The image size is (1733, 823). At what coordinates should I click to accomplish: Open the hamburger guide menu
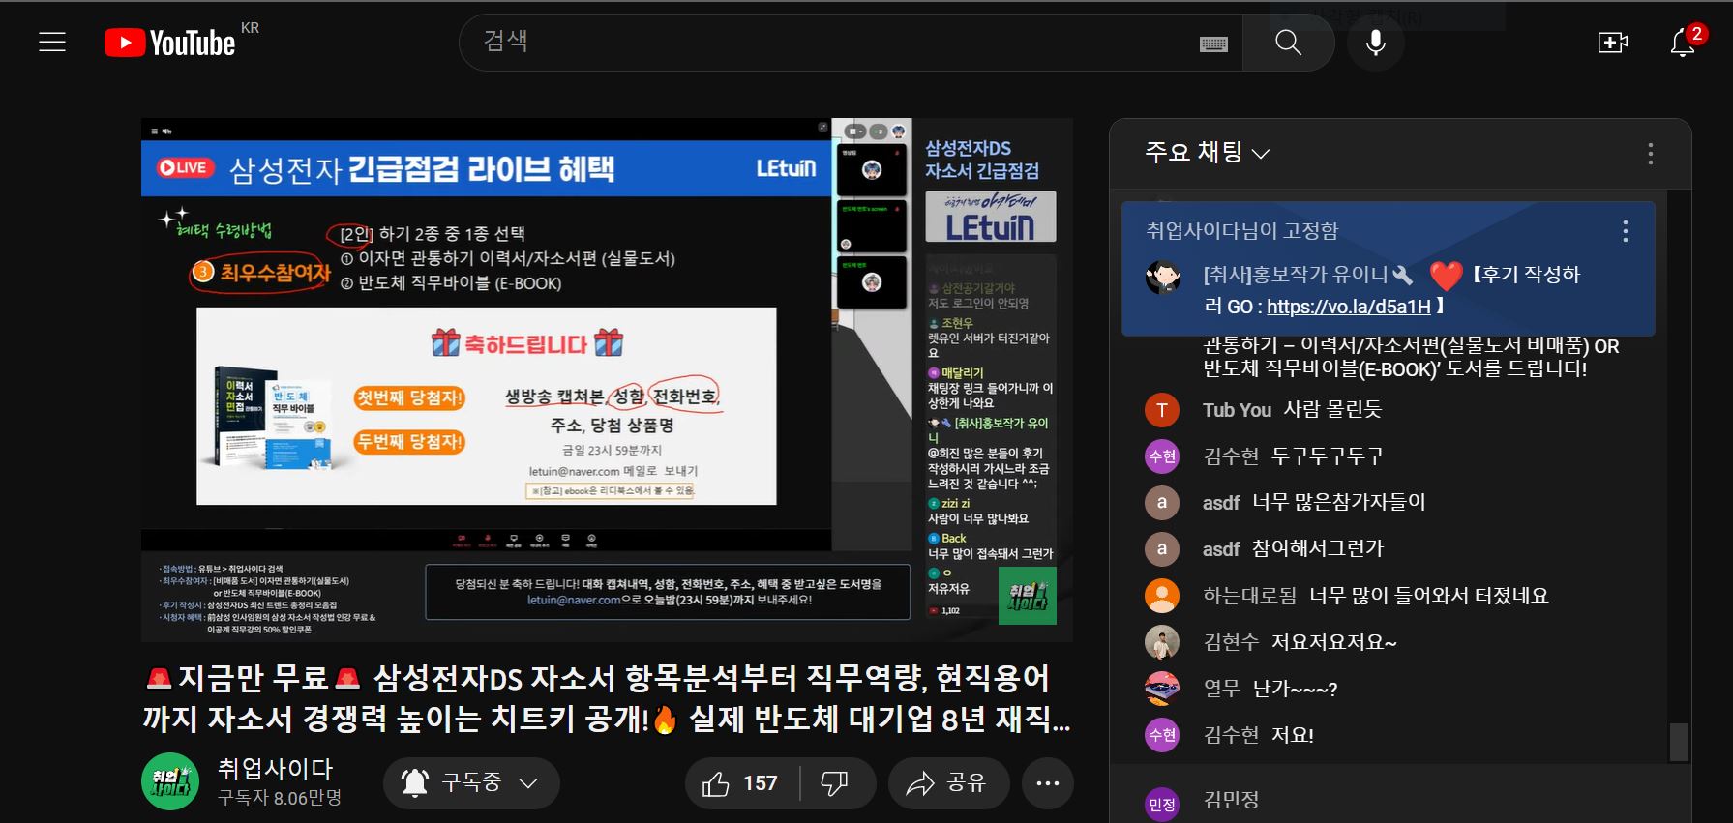(52, 43)
